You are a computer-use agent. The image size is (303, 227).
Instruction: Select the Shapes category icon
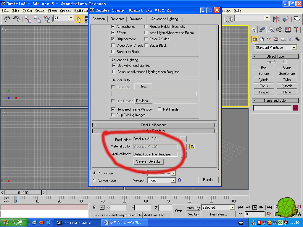tap(262, 39)
